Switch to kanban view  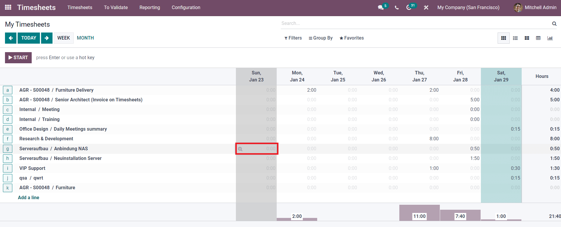[527, 38]
